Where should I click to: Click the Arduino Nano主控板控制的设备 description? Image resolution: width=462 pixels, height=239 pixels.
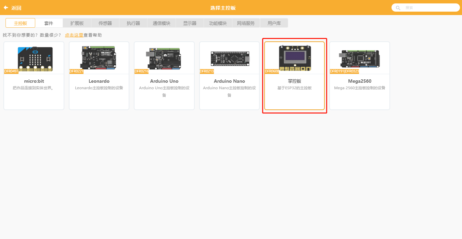click(x=229, y=91)
